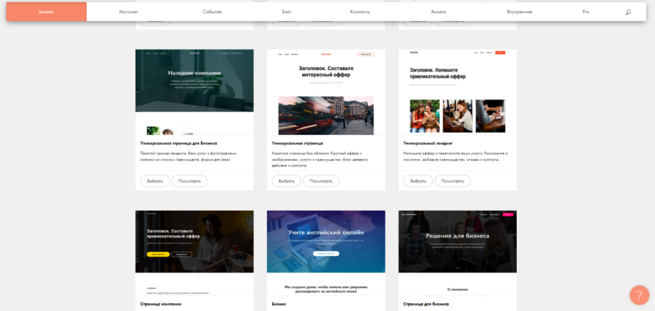Open the Страница компании template thumbnail
The height and width of the screenshot is (311, 655).
coord(194,253)
